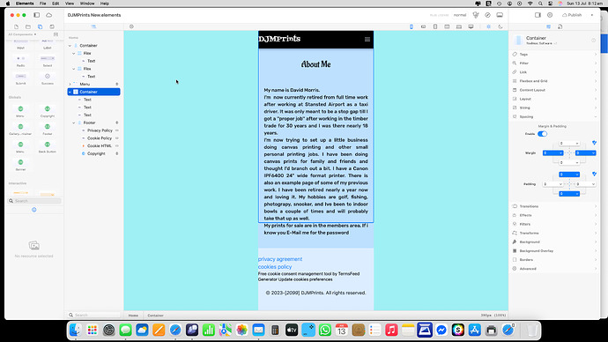
Task: Open the folder resources icon
Action: click(28, 26)
